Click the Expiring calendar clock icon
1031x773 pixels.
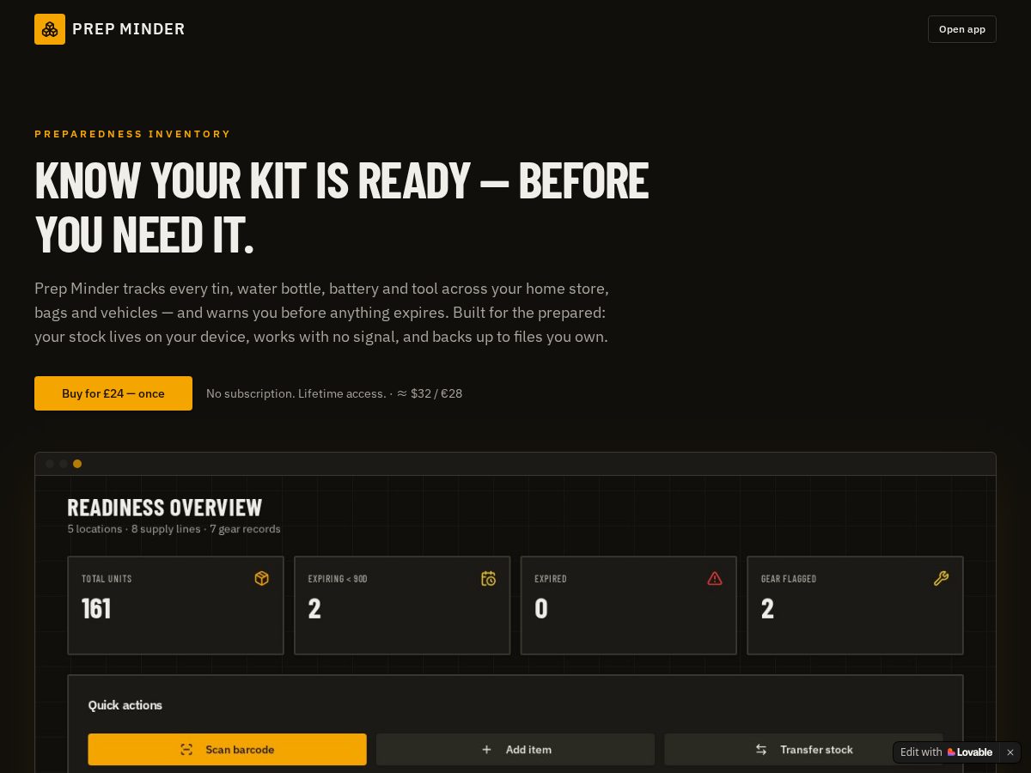489,579
